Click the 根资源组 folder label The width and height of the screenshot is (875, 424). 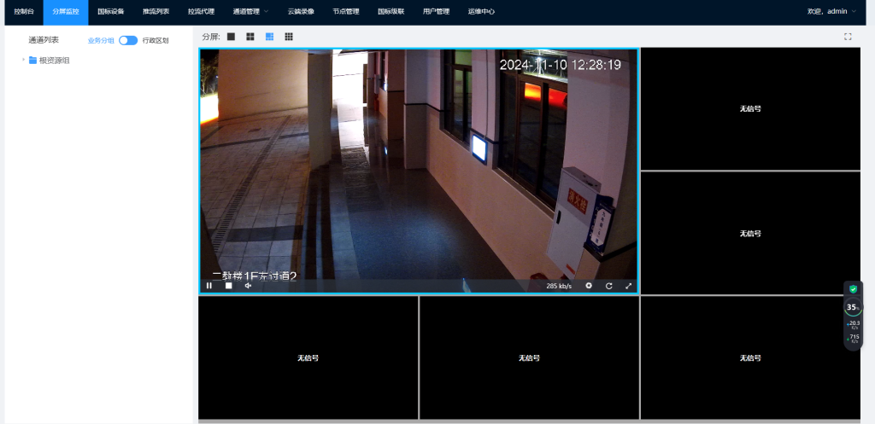(x=55, y=60)
